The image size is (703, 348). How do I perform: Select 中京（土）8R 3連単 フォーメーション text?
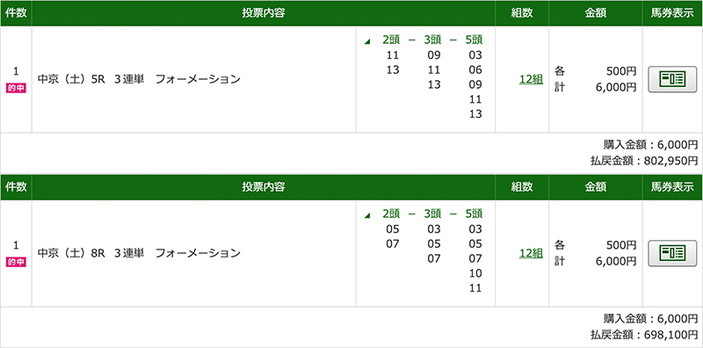[x=139, y=253]
